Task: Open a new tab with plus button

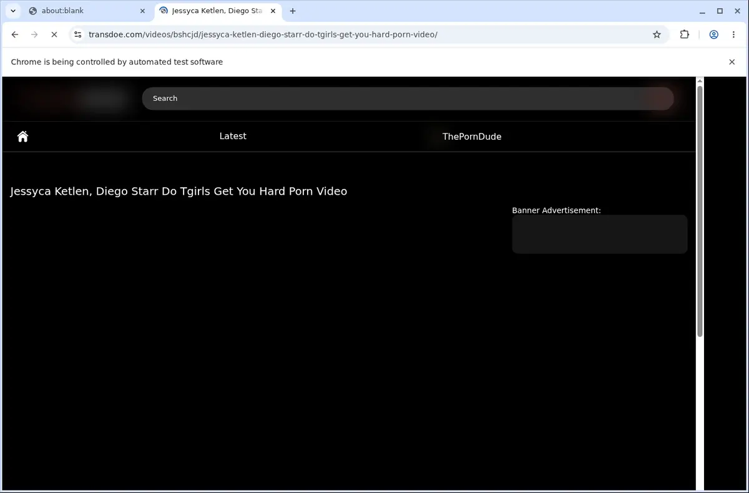Action: coord(293,11)
